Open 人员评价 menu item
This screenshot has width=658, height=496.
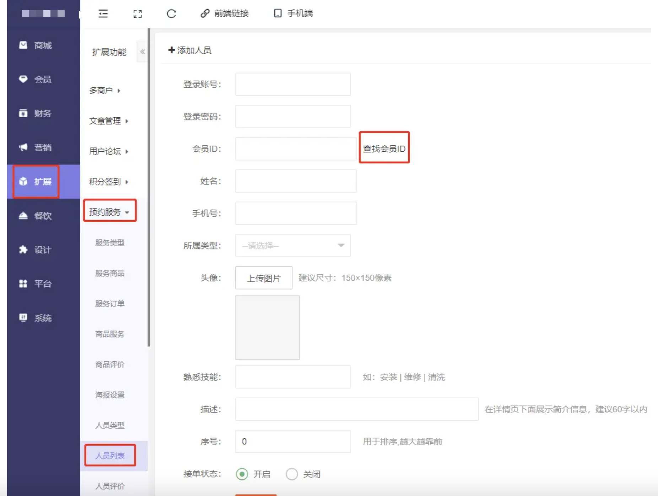coord(110,486)
